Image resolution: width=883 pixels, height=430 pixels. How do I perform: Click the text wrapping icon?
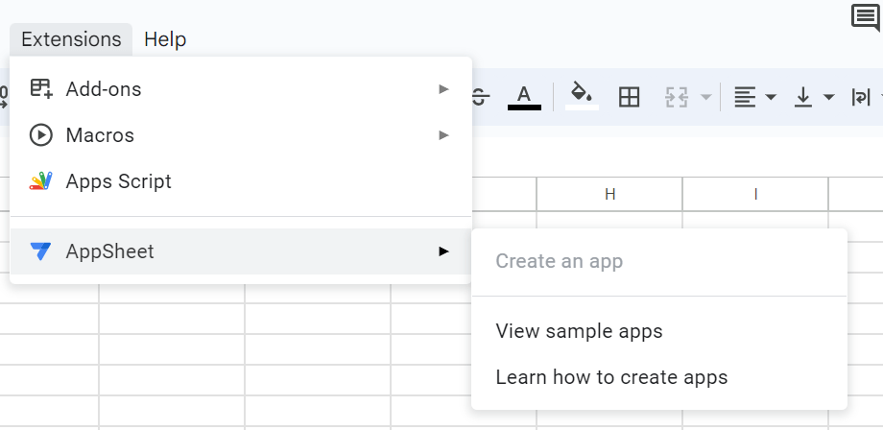[861, 97]
